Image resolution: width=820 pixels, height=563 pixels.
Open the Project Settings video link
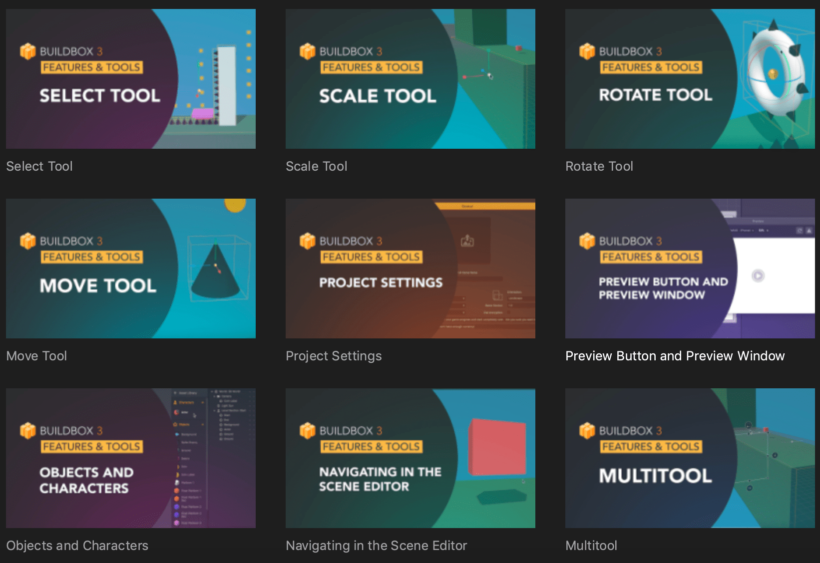[334, 356]
